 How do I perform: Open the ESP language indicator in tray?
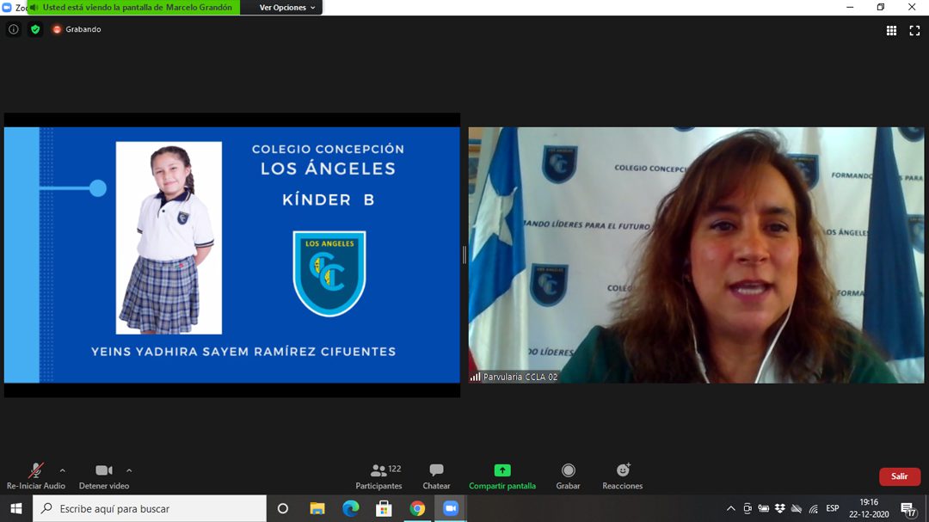pyautogui.click(x=833, y=508)
